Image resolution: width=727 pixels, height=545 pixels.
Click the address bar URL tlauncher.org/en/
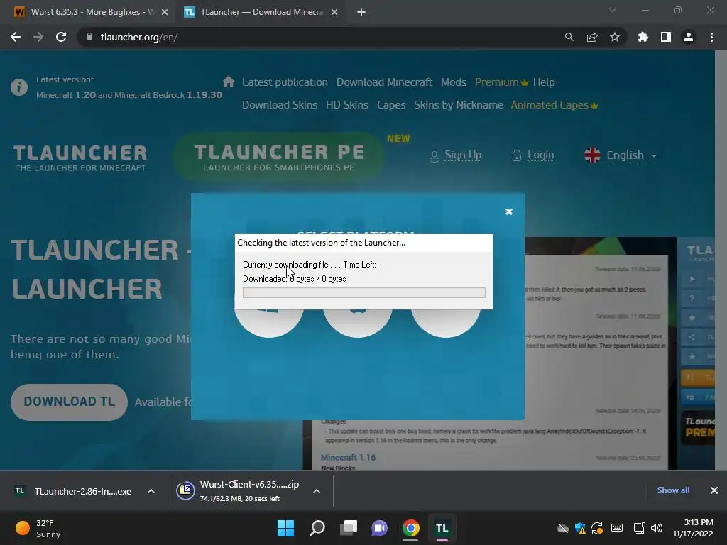point(139,37)
